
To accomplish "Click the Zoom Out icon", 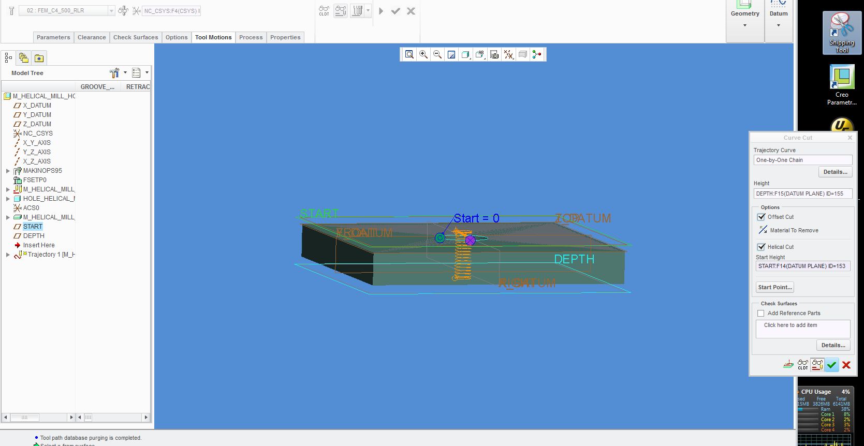I will click(437, 54).
